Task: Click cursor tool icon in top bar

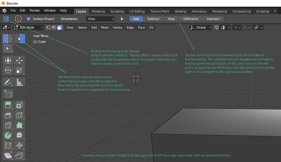Action: pos(18,19)
